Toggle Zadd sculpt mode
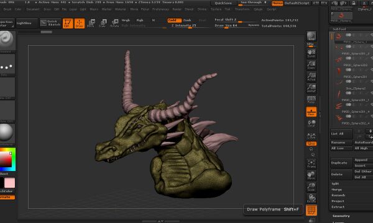Image resolution: width=373 pixels, height=223 pixels. pyautogui.click(x=174, y=20)
